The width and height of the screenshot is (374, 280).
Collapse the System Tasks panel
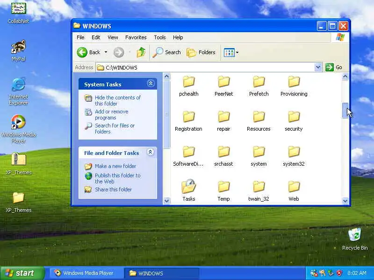151,84
